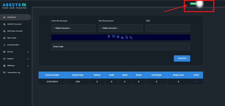Go to Dashboard in sidebar
Viewport: 225px width, 106px height.
[16, 17]
